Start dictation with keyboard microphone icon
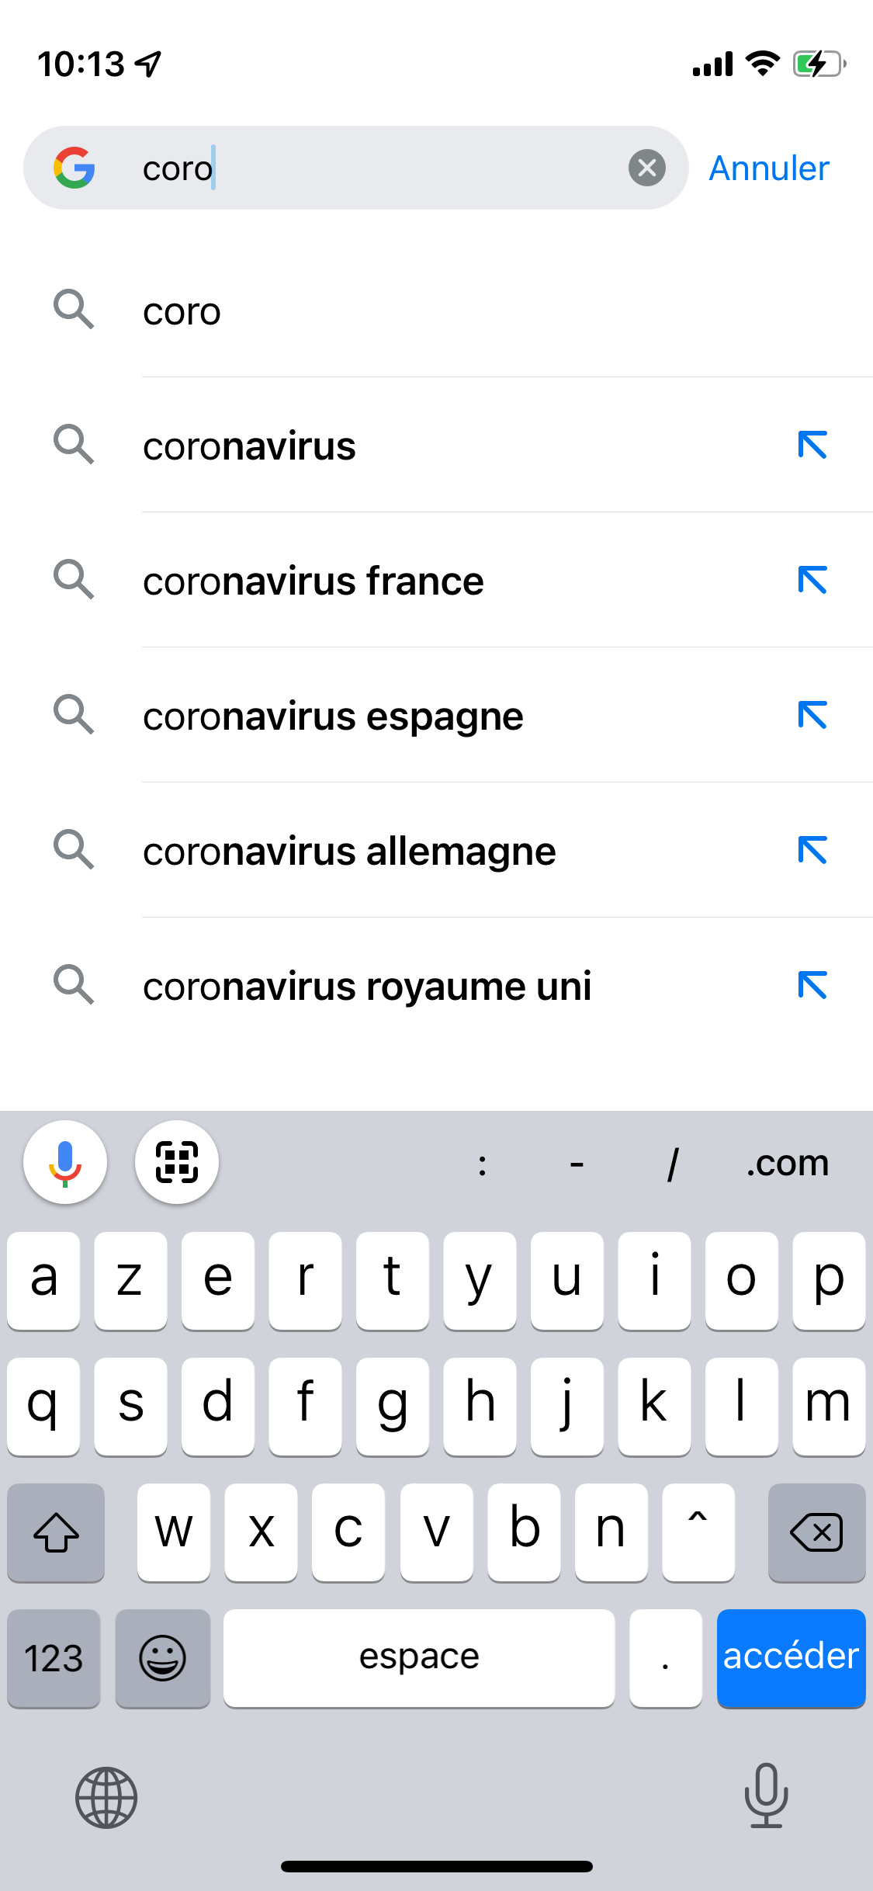This screenshot has width=873, height=1891. point(767,1796)
